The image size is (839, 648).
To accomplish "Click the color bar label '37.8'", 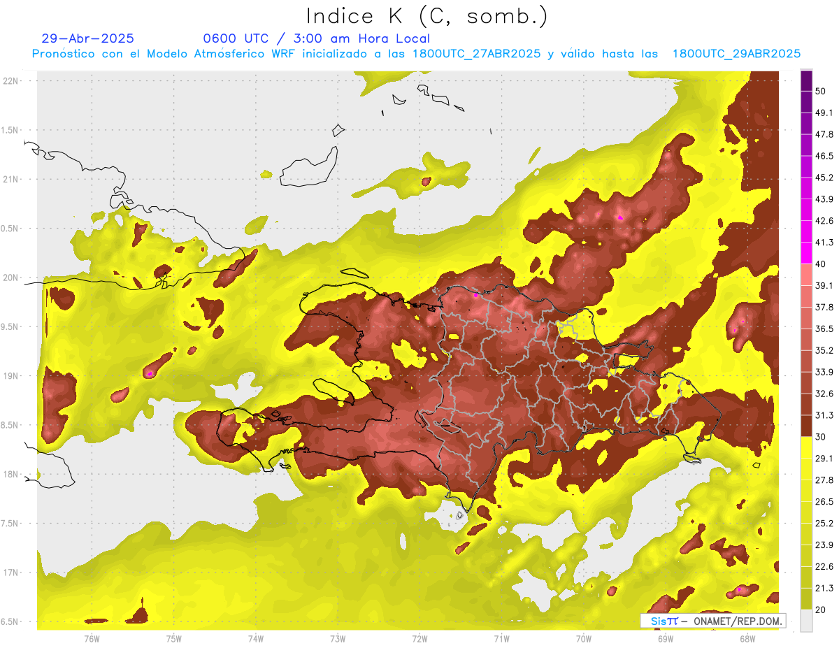I will coord(824,308).
